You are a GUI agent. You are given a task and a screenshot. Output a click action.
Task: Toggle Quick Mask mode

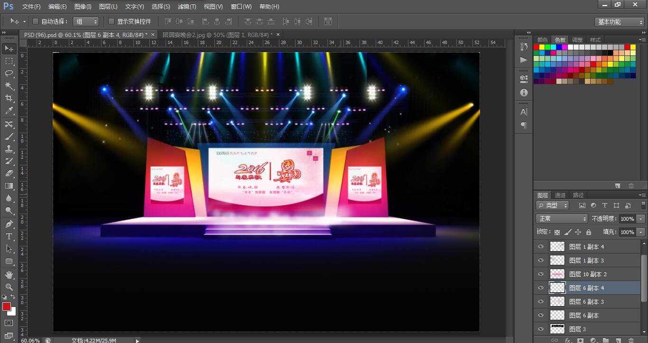(9, 323)
